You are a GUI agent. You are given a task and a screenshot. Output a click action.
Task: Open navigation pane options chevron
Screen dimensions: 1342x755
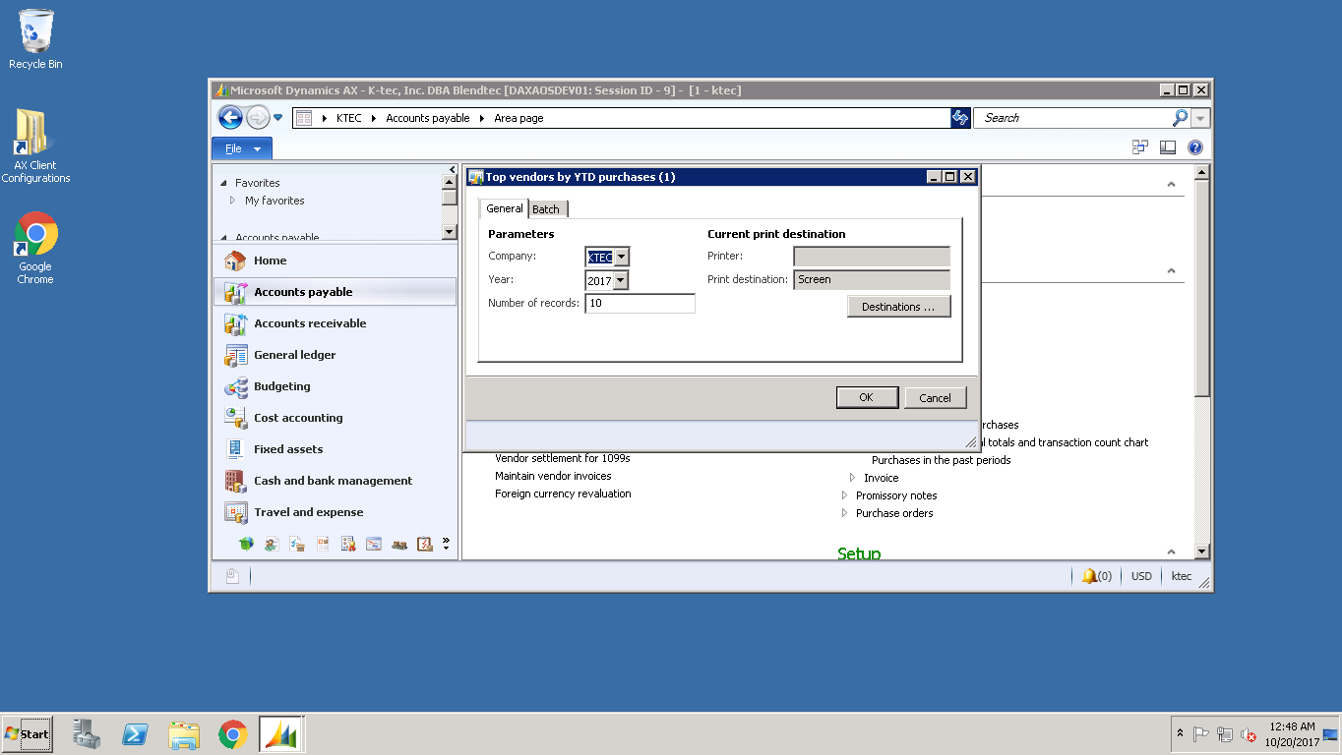[446, 543]
